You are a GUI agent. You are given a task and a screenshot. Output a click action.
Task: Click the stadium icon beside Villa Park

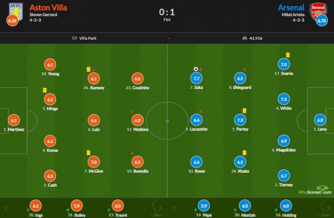coord(74,38)
